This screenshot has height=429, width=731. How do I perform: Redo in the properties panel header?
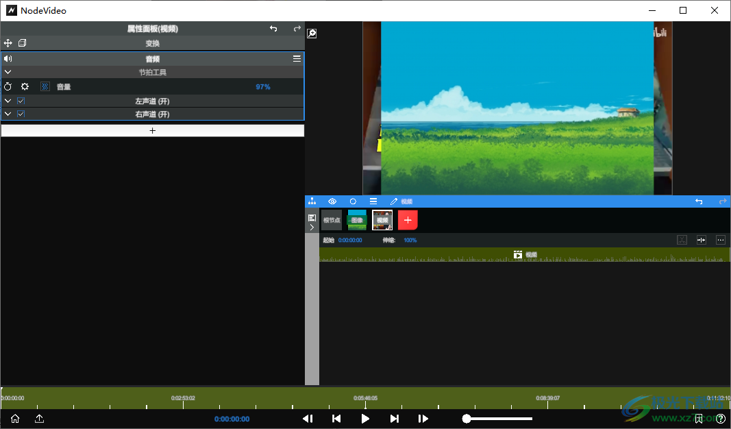pyautogui.click(x=297, y=29)
